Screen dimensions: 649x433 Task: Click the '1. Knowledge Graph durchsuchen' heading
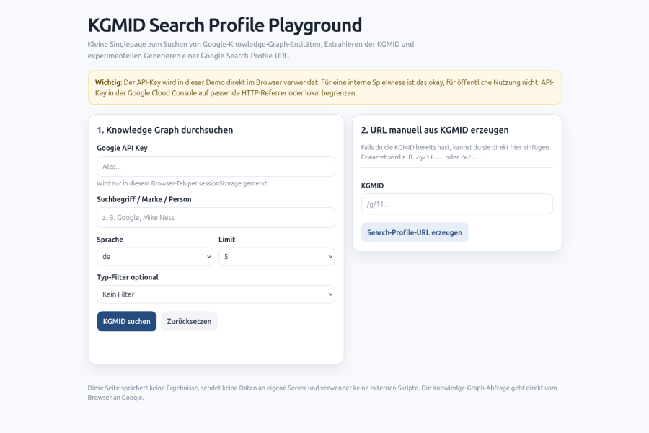(x=164, y=130)
